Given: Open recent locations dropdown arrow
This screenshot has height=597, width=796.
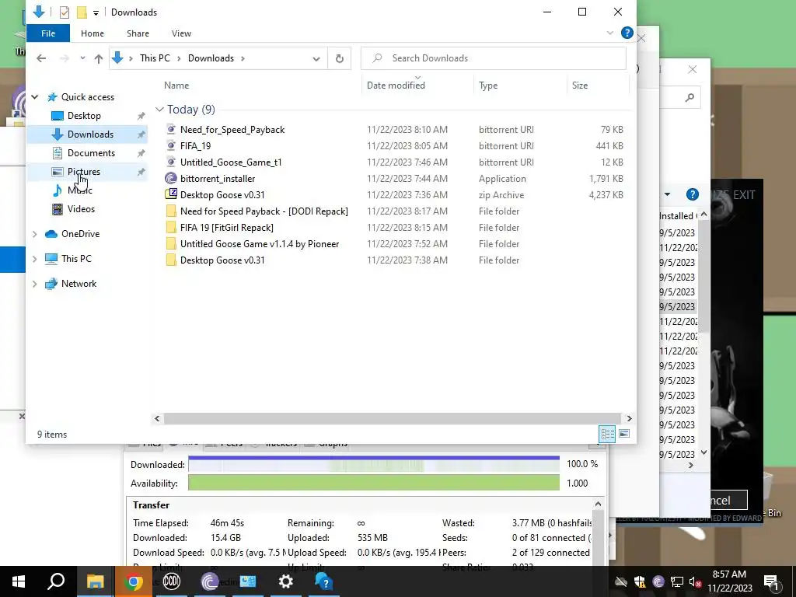Looking at the screenshot, I should coord(82,58).
